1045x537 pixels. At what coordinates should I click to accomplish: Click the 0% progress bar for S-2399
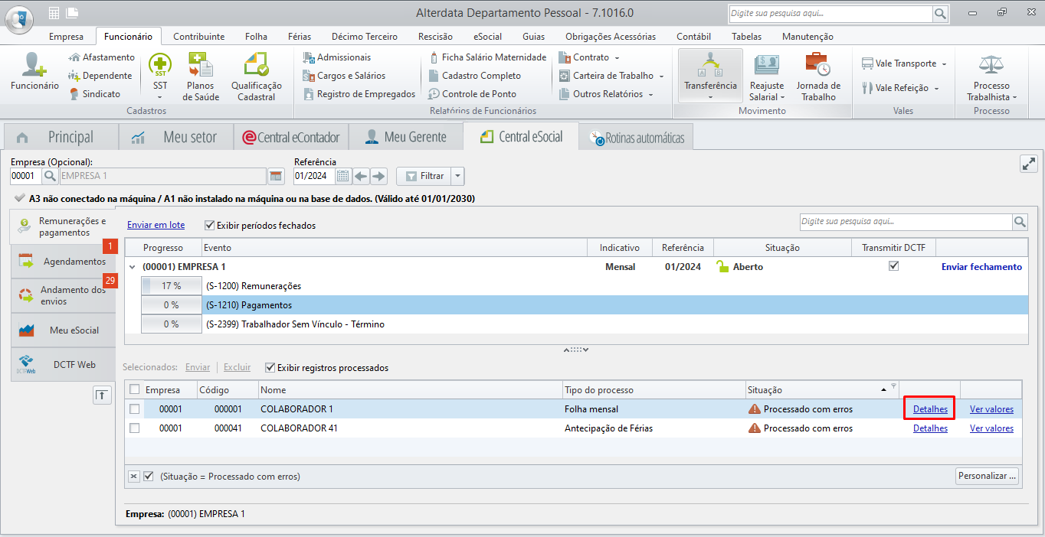coord(171,324)
